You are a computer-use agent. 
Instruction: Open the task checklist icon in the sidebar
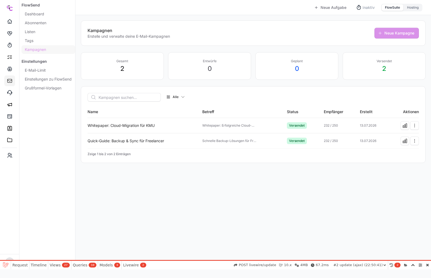(x=10, y=57)
